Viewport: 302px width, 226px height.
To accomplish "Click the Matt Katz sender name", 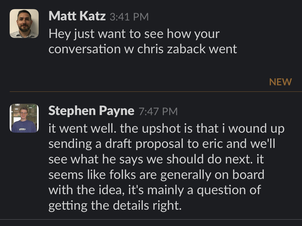I will pyautogui.click(x=77, y=17).
